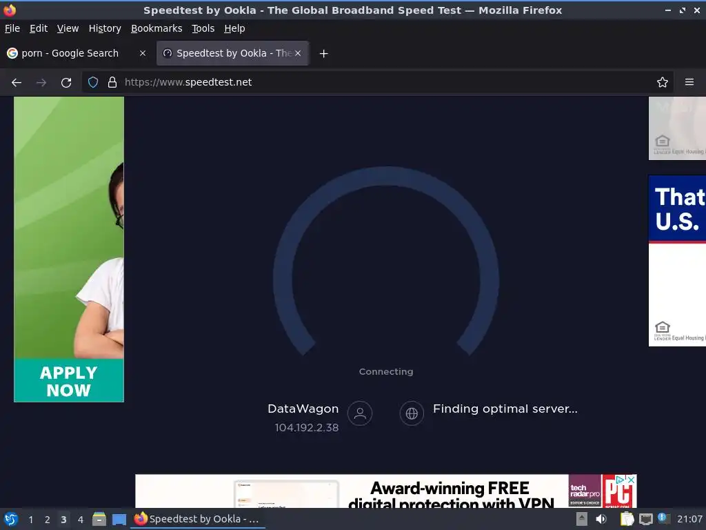Click the Firefox logo in title bar
Screen dimensions: 706x530
10,10
